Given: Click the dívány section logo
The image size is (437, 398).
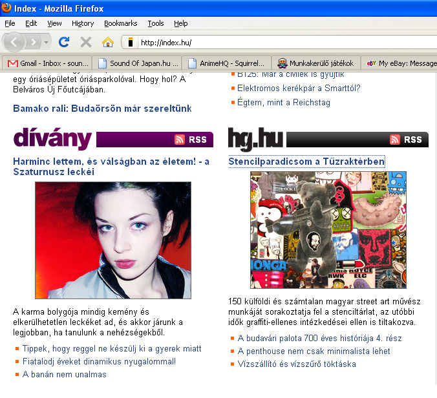Looking at the screenshot, I should click(53, 138).
